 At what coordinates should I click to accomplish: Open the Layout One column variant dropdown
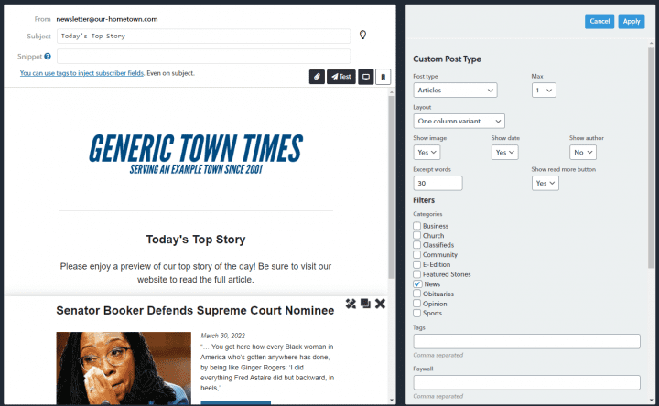[x=459, y=121]
